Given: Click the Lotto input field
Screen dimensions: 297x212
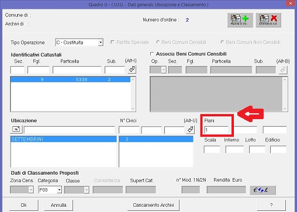Looking at the screenshot, I should click(x=257, y=150).
